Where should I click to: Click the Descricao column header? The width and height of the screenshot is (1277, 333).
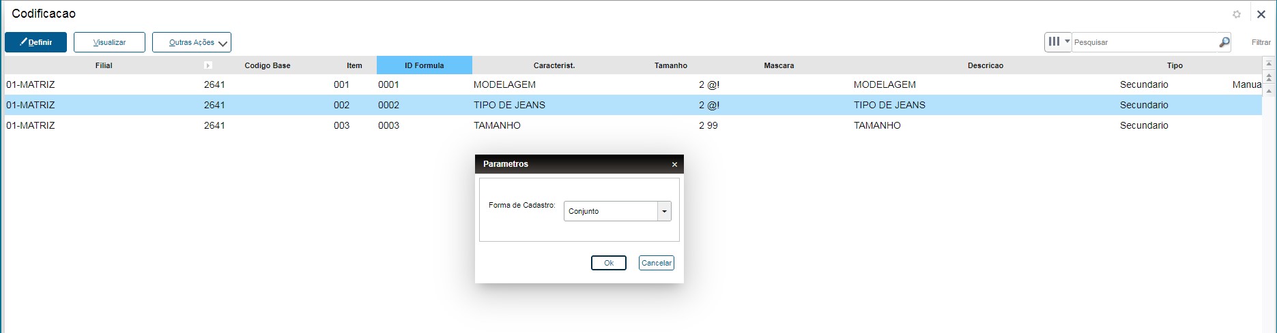(986, 65)
